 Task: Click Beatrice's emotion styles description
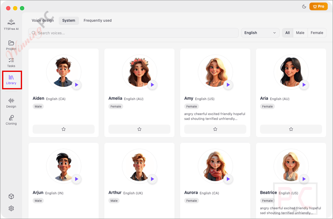291,210
